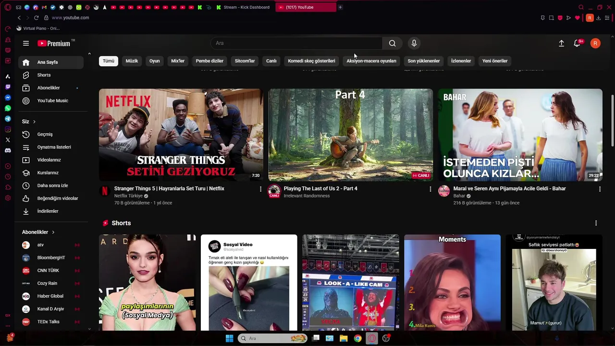Screen dimensions: 615x346
Task: Open YouTube Music in sidebar
Action: coord(51,100)
